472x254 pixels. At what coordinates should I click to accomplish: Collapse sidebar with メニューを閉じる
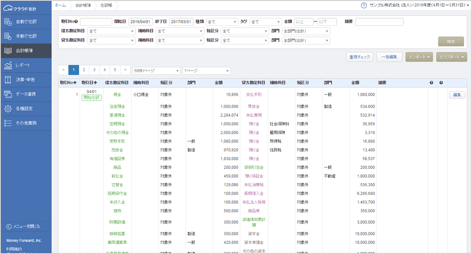click(26, 226)
